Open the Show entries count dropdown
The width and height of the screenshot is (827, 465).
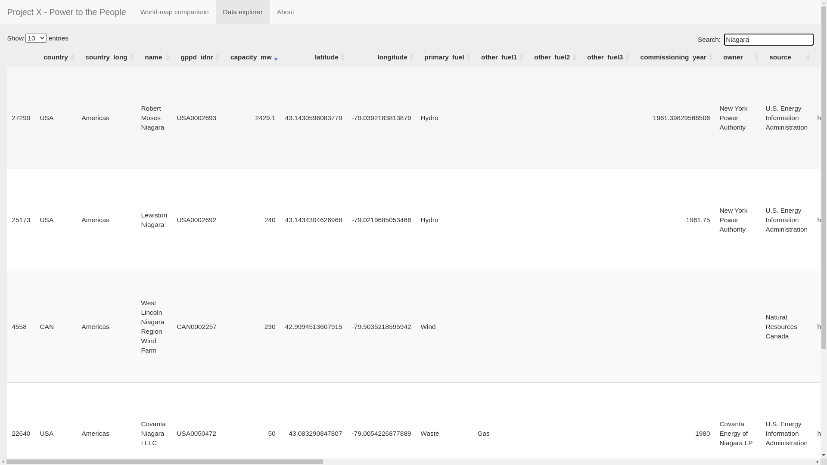point(36,38)
